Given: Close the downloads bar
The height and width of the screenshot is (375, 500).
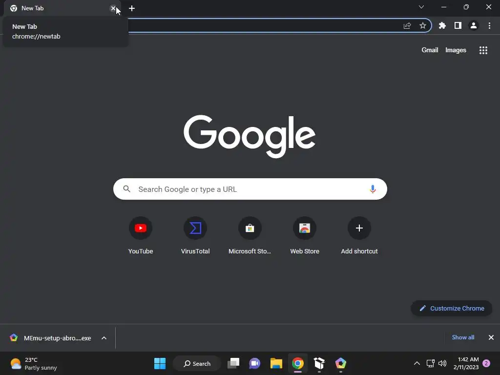Looking at the screenshot, I should (x=491, y=337).
